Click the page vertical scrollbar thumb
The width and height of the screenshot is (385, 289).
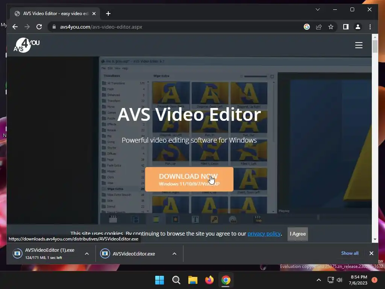point(375,46)
